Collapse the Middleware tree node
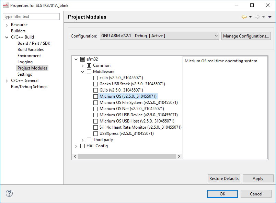 pos(82,72)
